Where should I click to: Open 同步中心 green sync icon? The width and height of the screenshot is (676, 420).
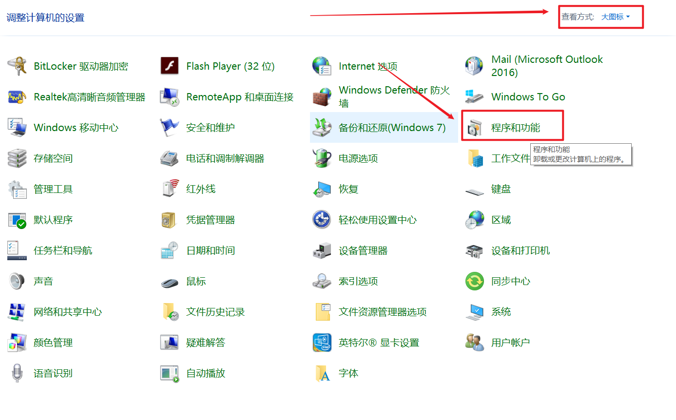click(x=474, y=281)
